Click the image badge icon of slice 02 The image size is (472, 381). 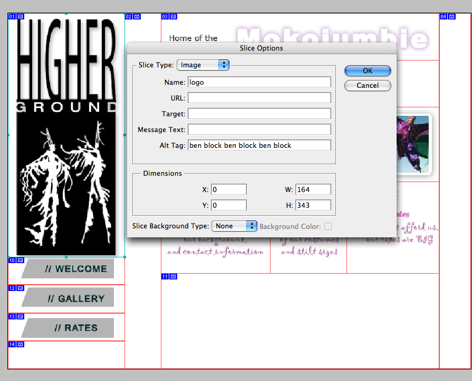137,16
